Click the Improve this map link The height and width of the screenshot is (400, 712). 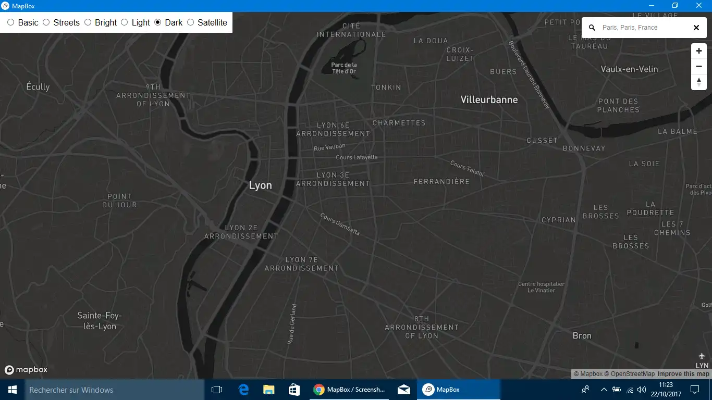pyautogui.click(x=683, y=374)
